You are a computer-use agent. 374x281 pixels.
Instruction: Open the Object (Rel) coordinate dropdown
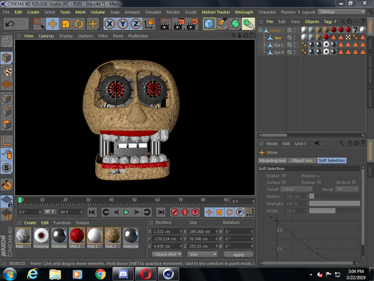pos(167,254)
